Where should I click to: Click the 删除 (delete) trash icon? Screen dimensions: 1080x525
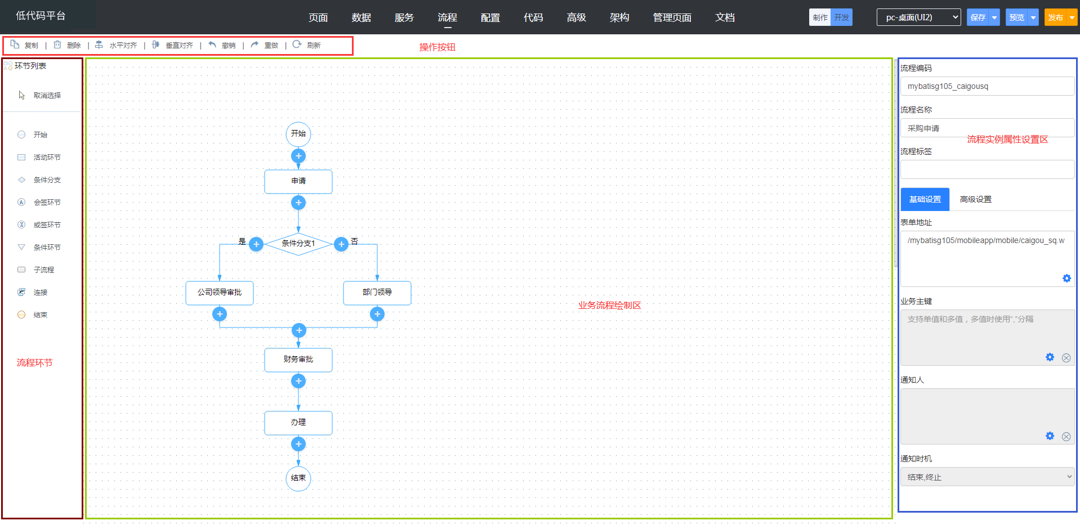(57, 44)
